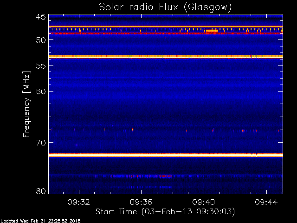Viewport: 297px width, 223px height.
Task: Click the 45 frequency axis label
Action: point(41,17)
